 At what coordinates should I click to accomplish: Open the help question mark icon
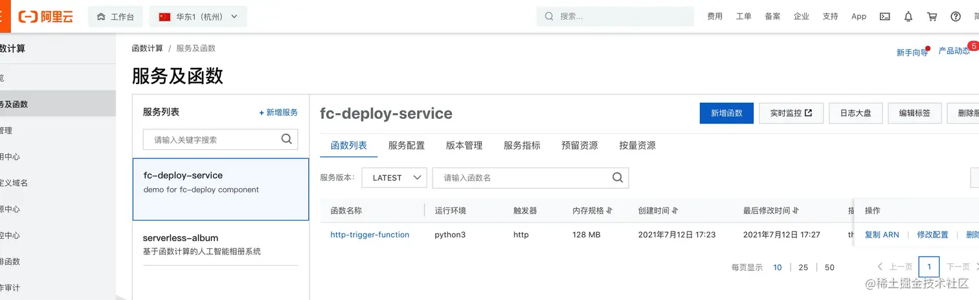[956, 17]
